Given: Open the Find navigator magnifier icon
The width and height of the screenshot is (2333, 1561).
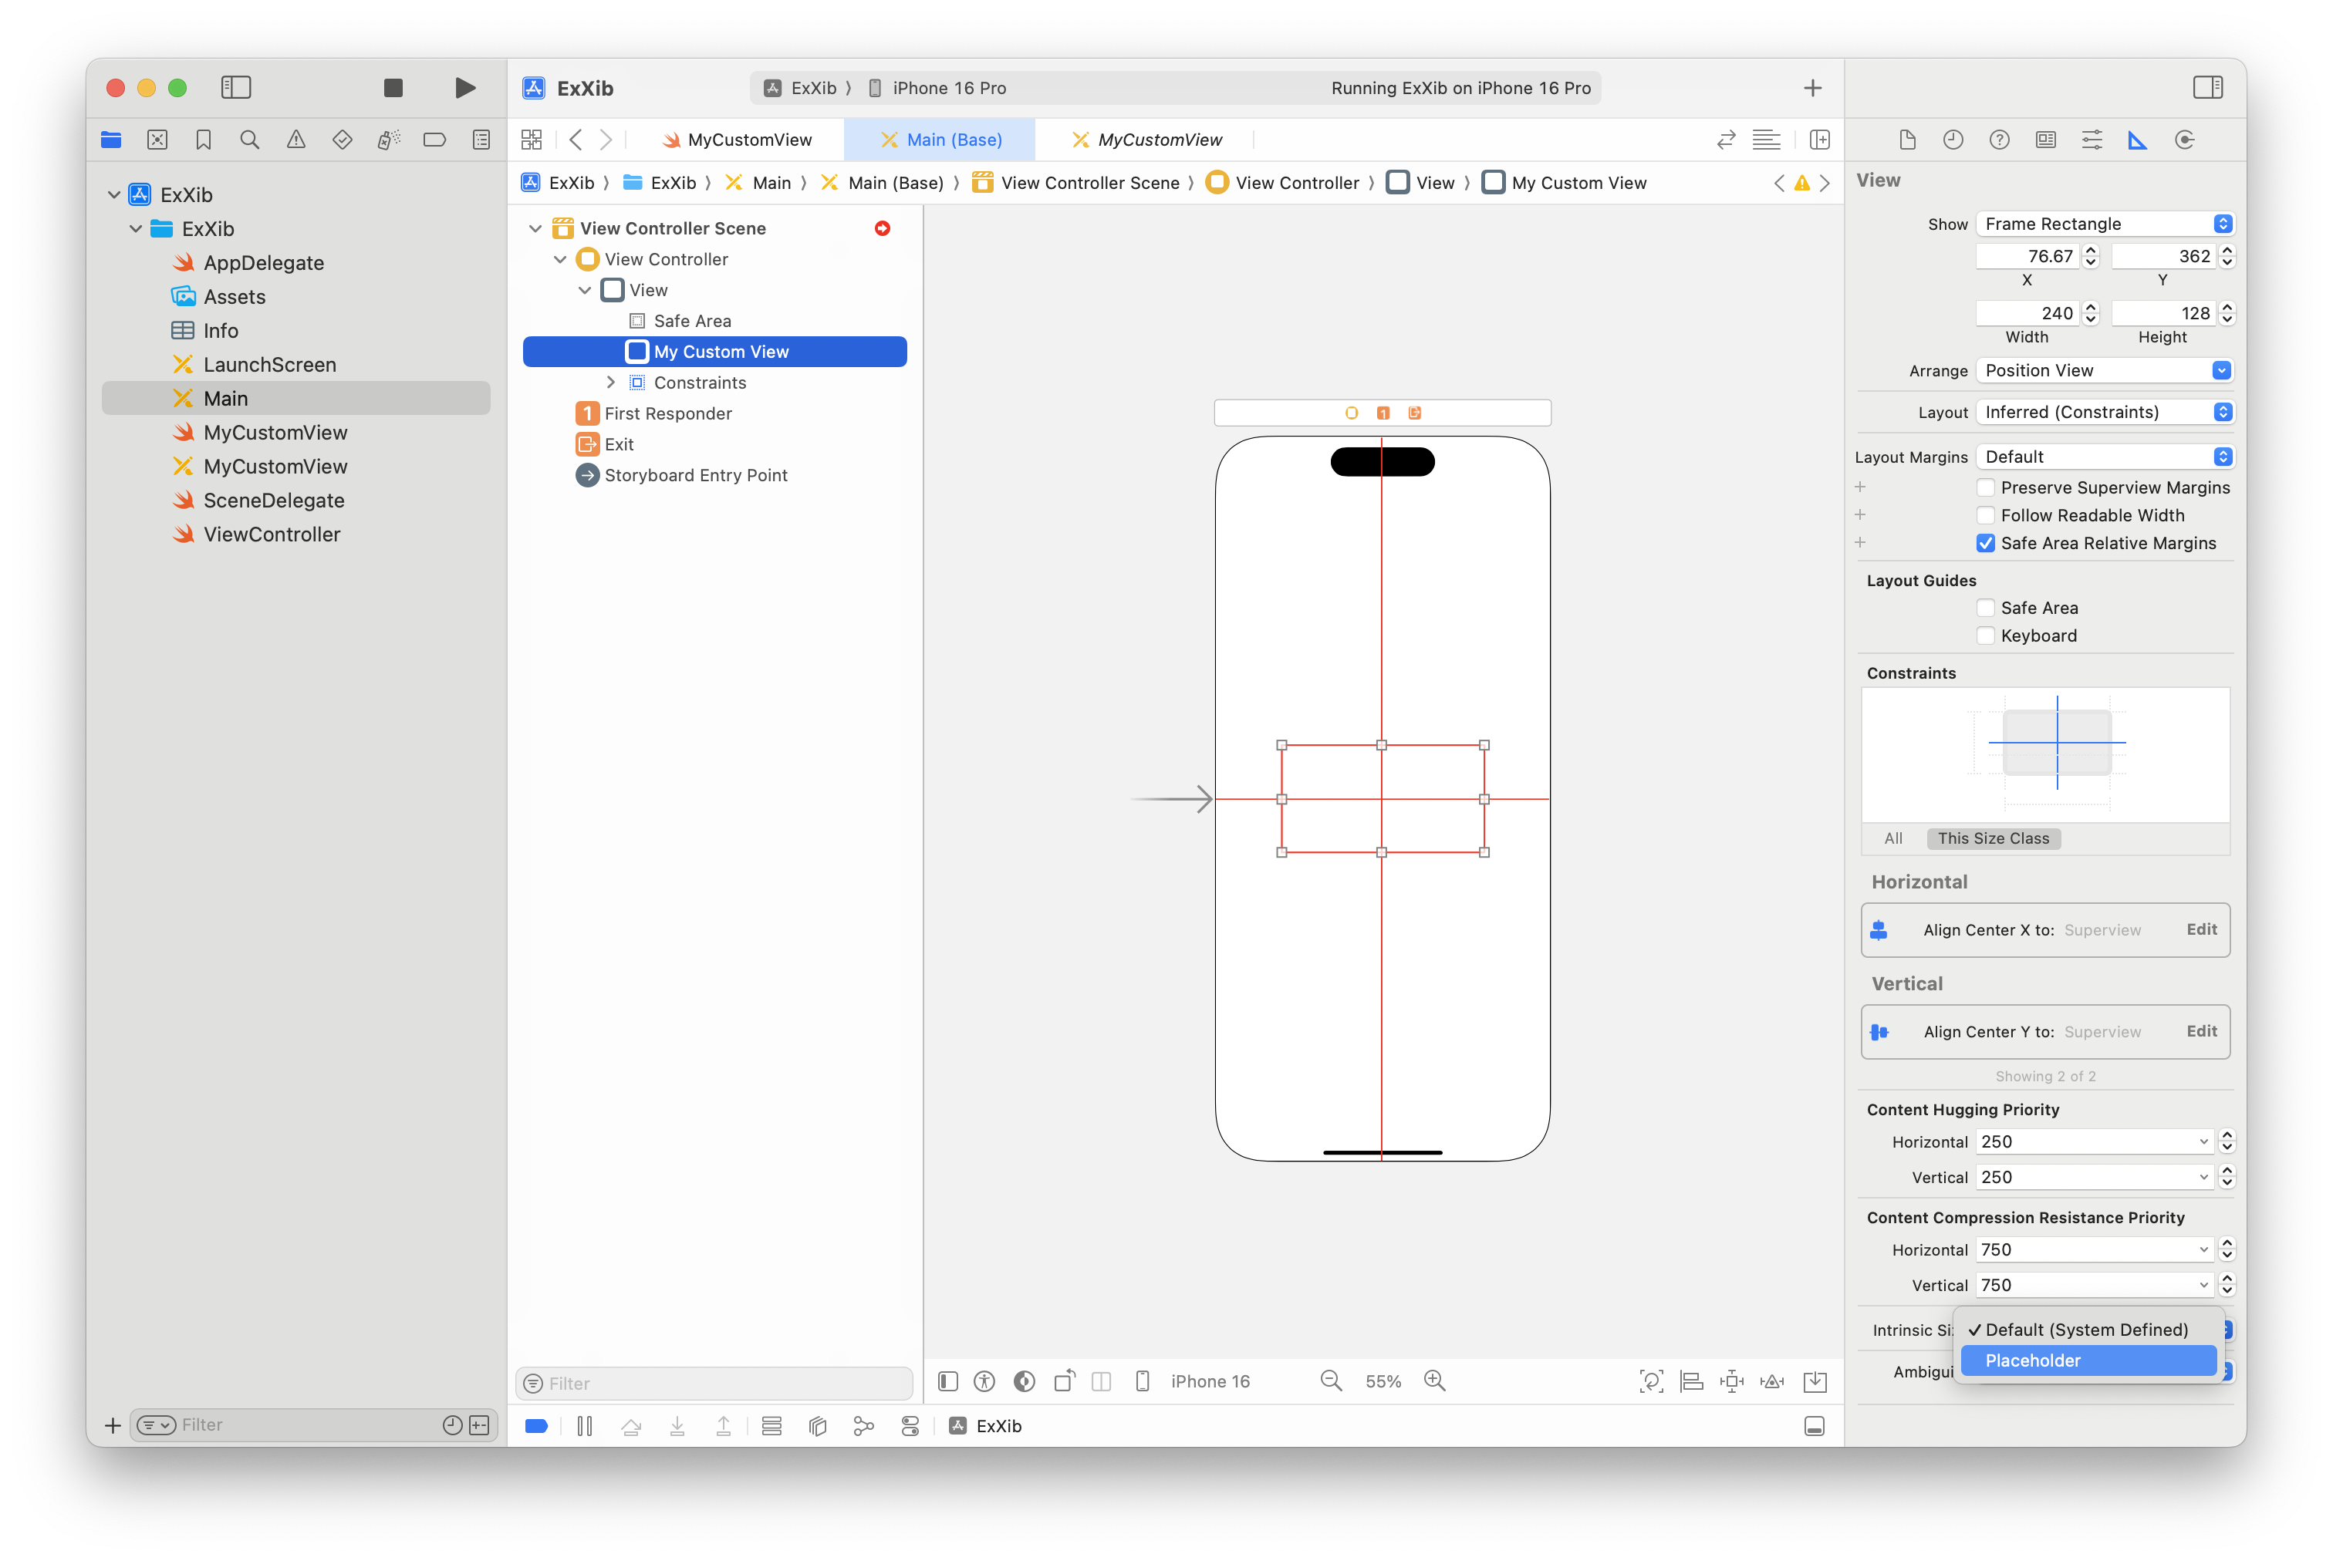Looking at the screenshot, I should click(250, 140).
